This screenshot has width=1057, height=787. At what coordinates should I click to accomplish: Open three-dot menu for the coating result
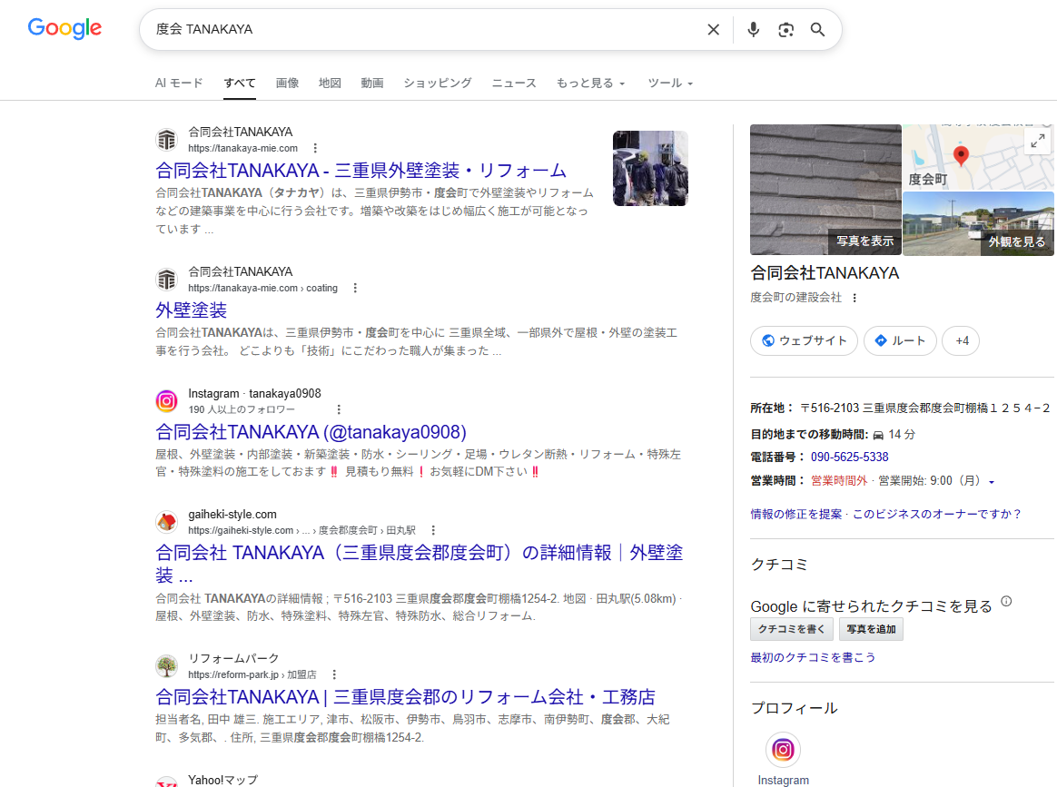click(355, 288)
